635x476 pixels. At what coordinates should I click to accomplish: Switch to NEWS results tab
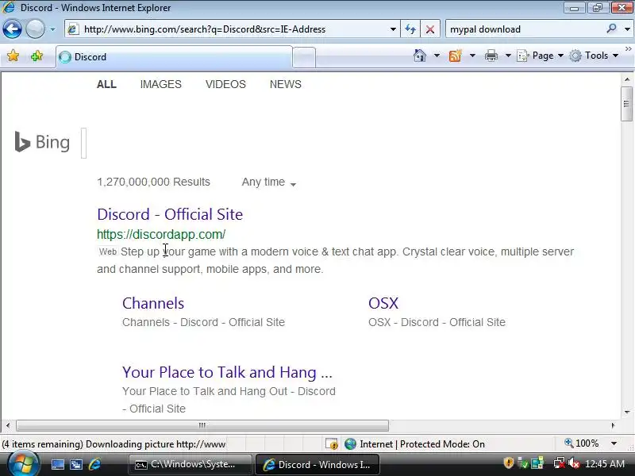point(286,84)
